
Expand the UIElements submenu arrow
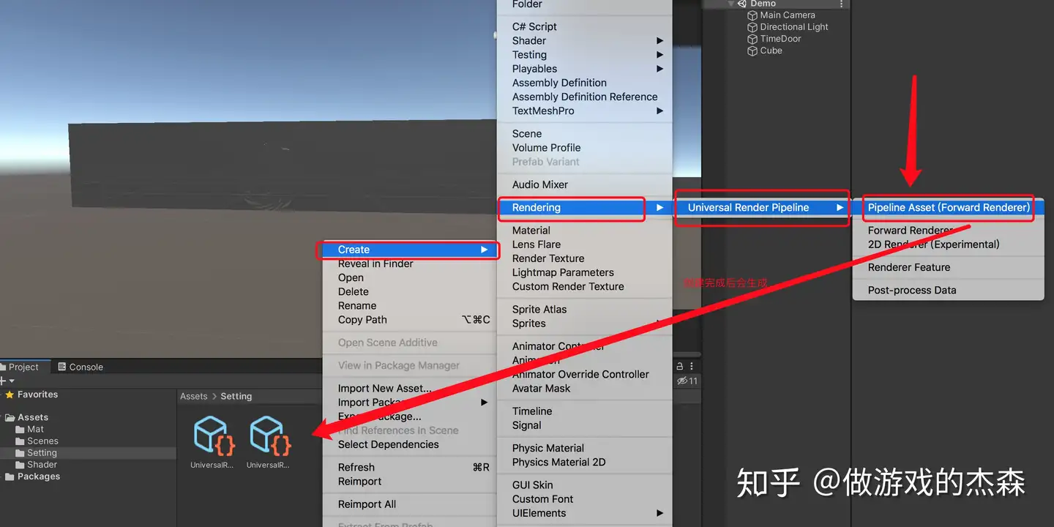point(660,513)
